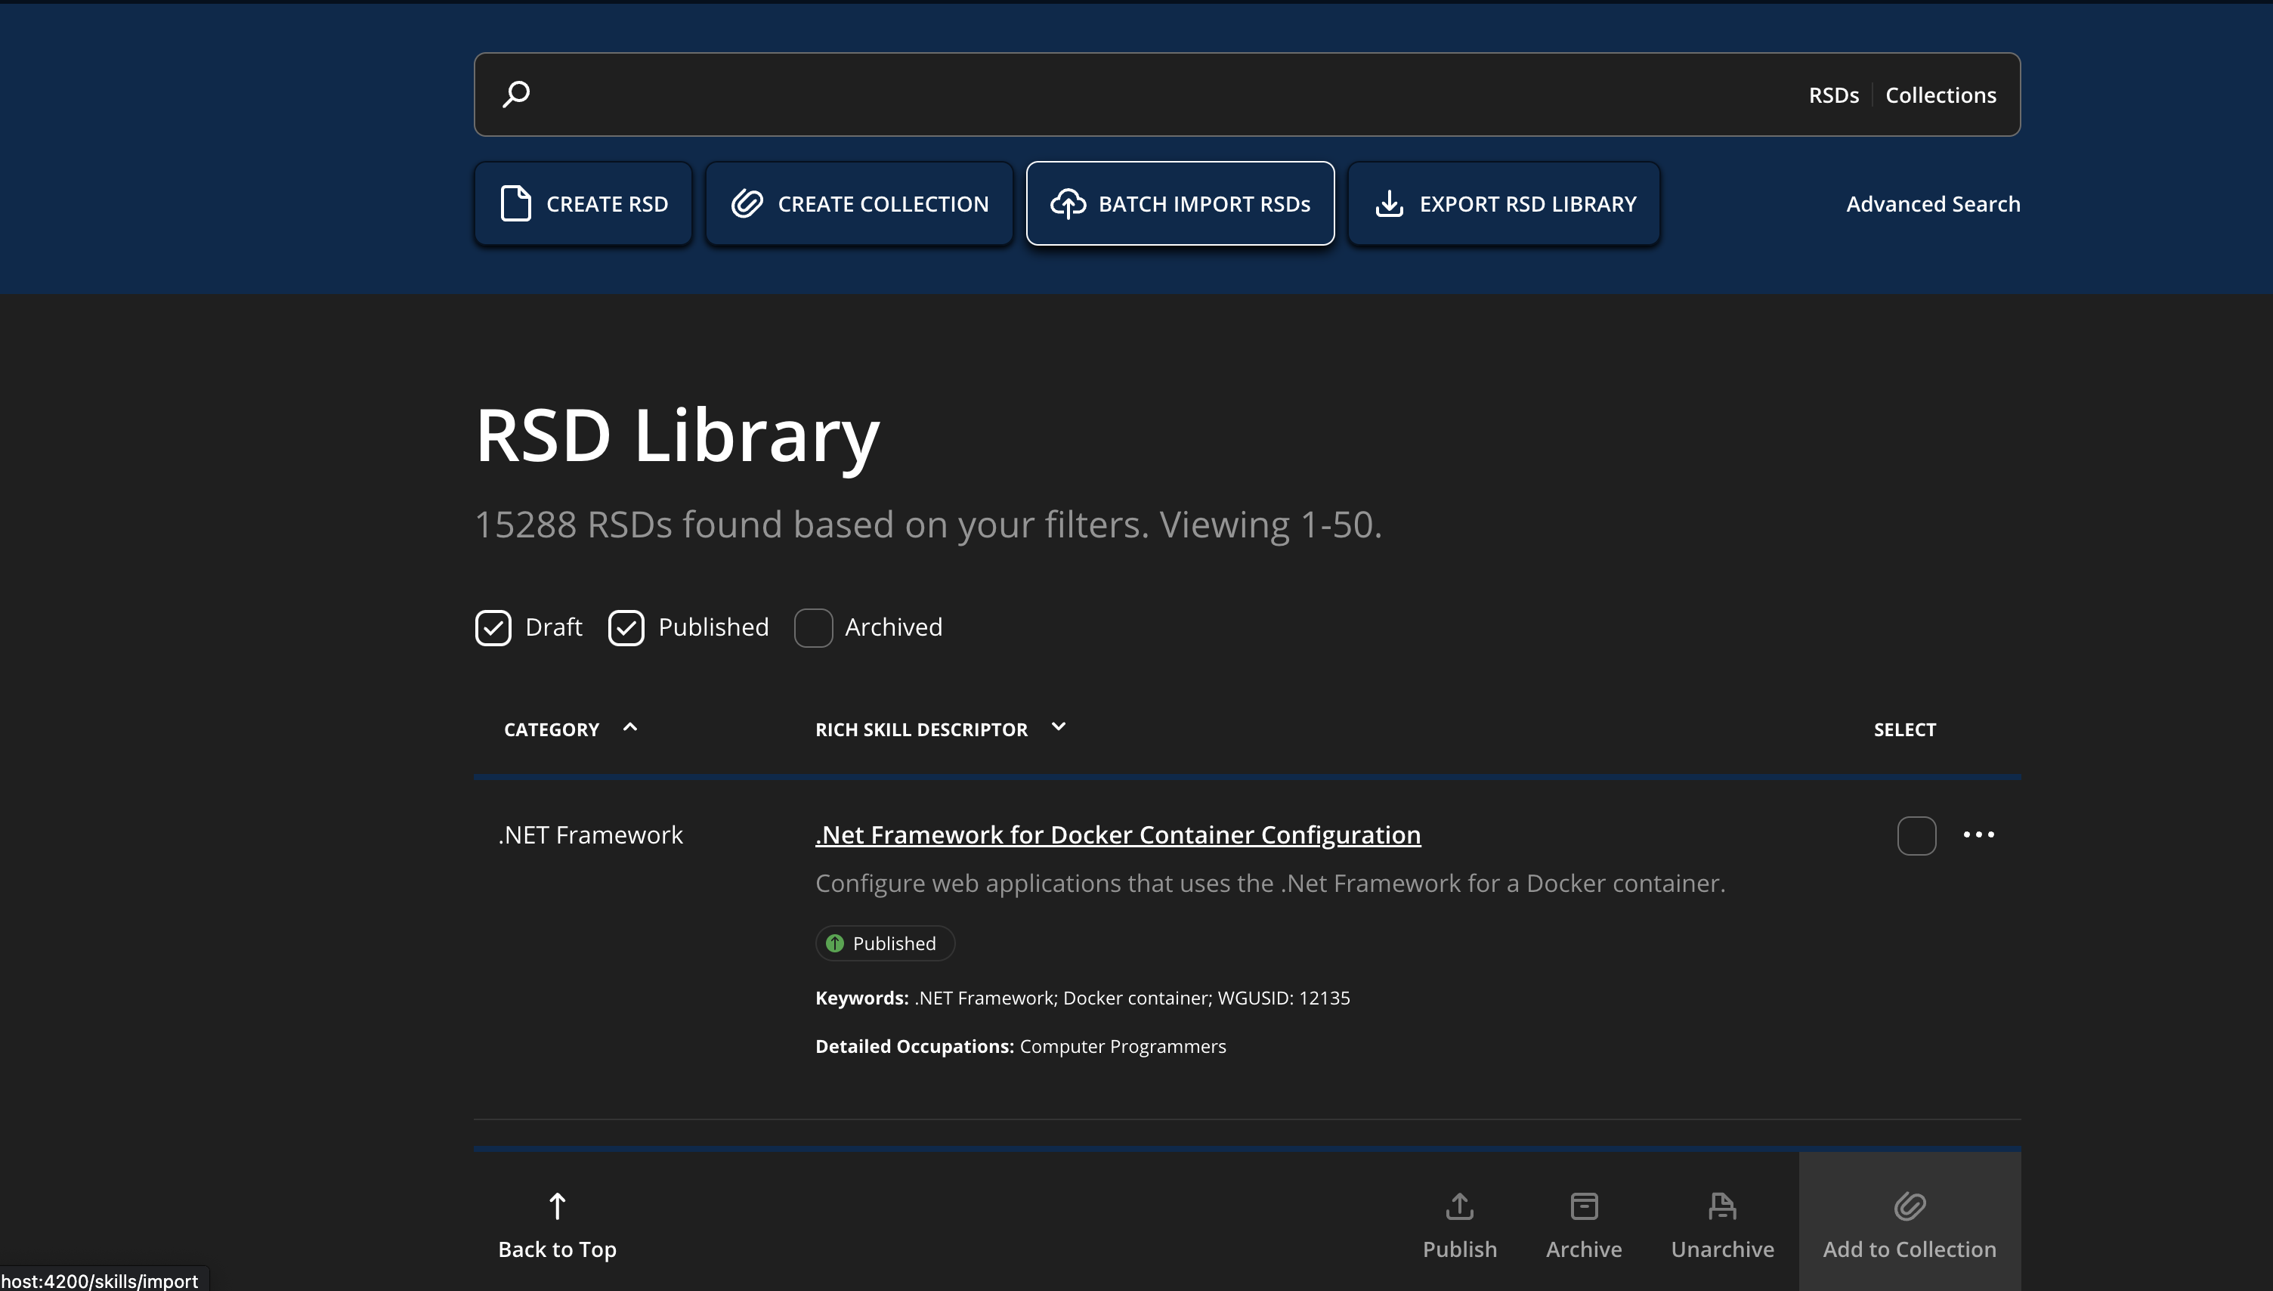
Task: Enable the Archived filter checkbox
Action: click(812, 628)
